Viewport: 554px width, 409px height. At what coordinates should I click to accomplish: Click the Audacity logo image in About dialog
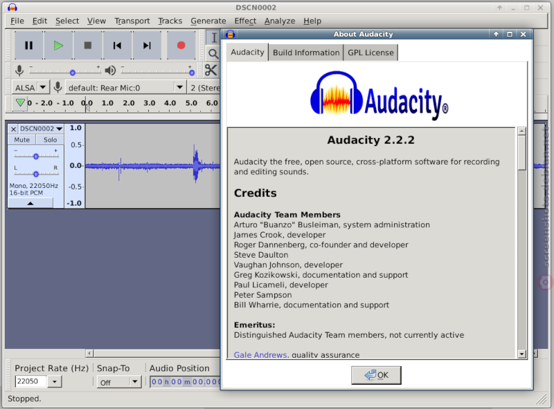[x=379, y=95]
